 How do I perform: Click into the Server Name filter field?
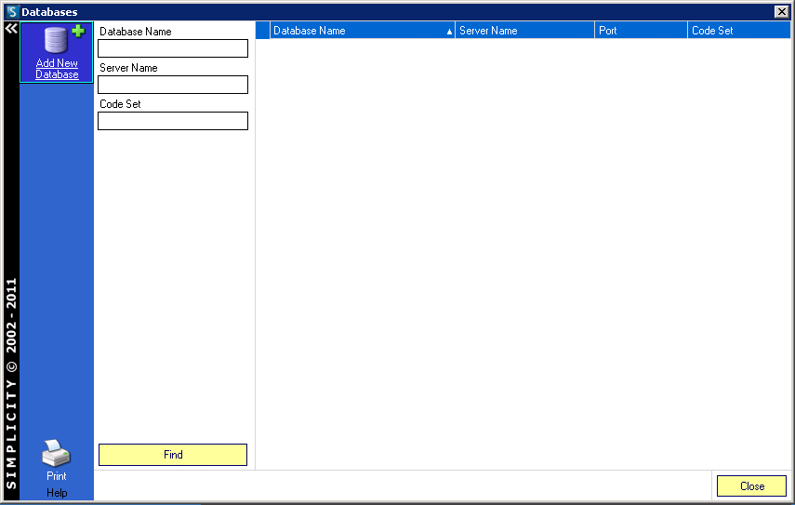[x=173, y=85]
